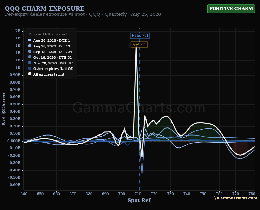Click the 690 x-axis tick label
260x210 pixels.
point(105,194)
